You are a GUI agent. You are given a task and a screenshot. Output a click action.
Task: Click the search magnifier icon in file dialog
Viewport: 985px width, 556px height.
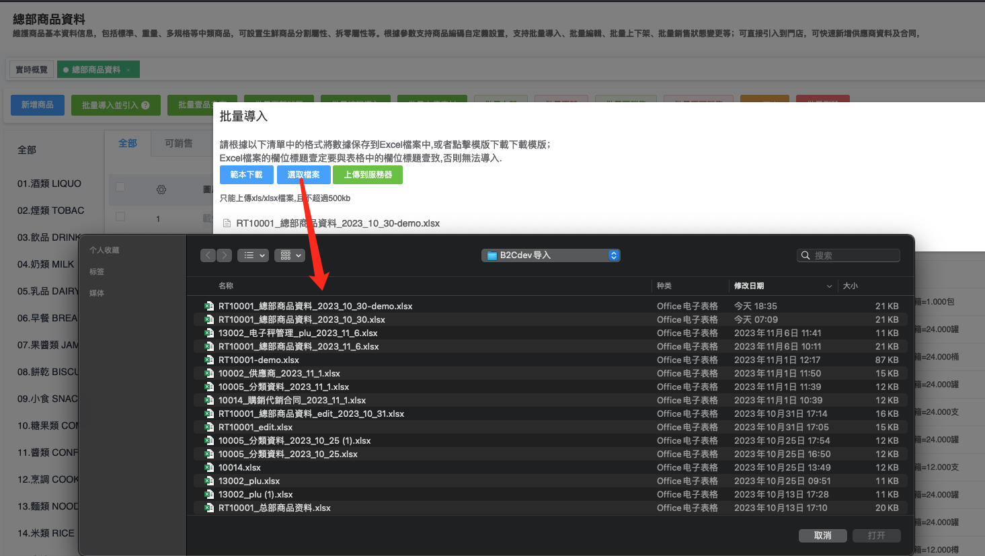point(805,255)
